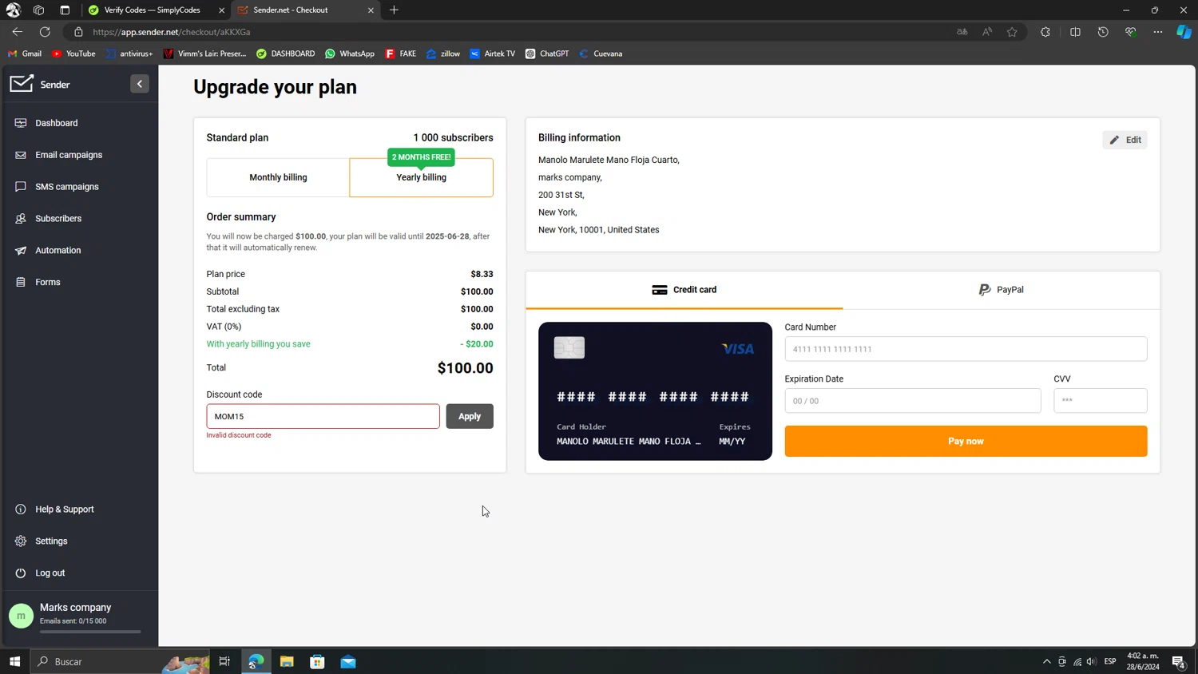The height and width of the screenshot is (674, 1198).
Task: Open volume control in system tray
Action: (x=1091, y=661)
